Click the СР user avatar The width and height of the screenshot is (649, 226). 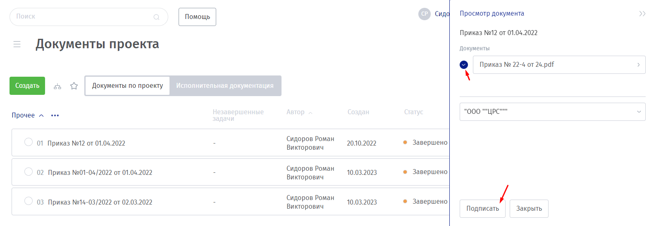point(425,14)
